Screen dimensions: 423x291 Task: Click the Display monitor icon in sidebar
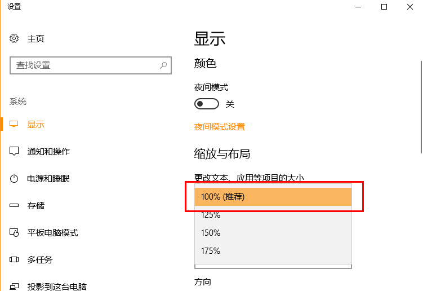[x=15, y=124]
